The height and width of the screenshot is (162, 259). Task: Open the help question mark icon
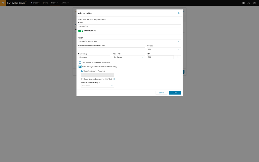coord(254,3)
